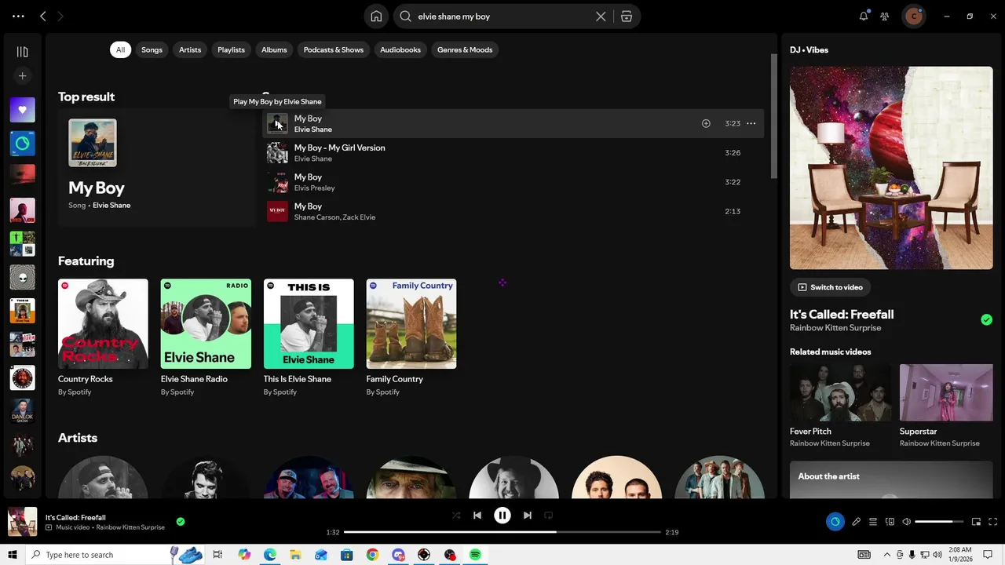Image resolution: width=1005 pixels, height=565 pixels.
Task: Open the Superstar music video
Action: pyautogui.click(x=946, y=393)
